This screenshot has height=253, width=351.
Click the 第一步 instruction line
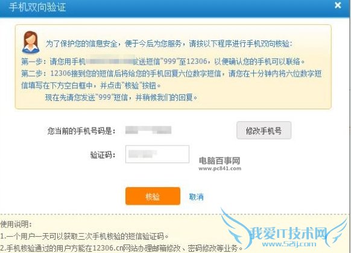[x=163, y=62]
